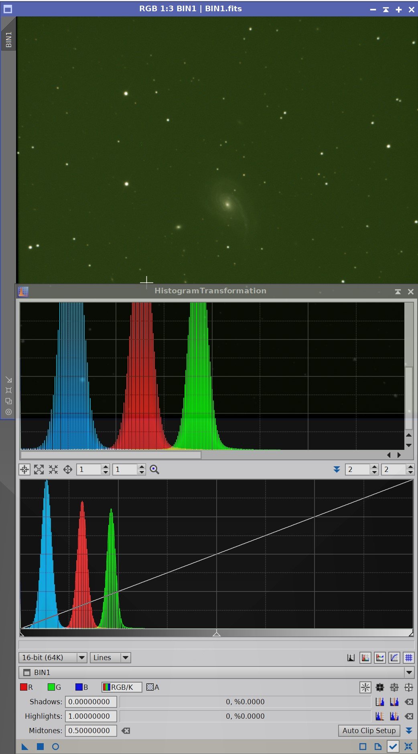
Task: Click the Highlights value input field
Action: 91,716
